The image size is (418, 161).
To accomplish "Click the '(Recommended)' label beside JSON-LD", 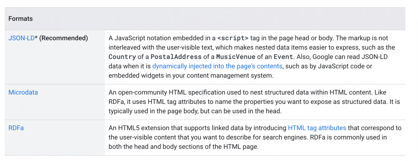I will pos(64,38).
